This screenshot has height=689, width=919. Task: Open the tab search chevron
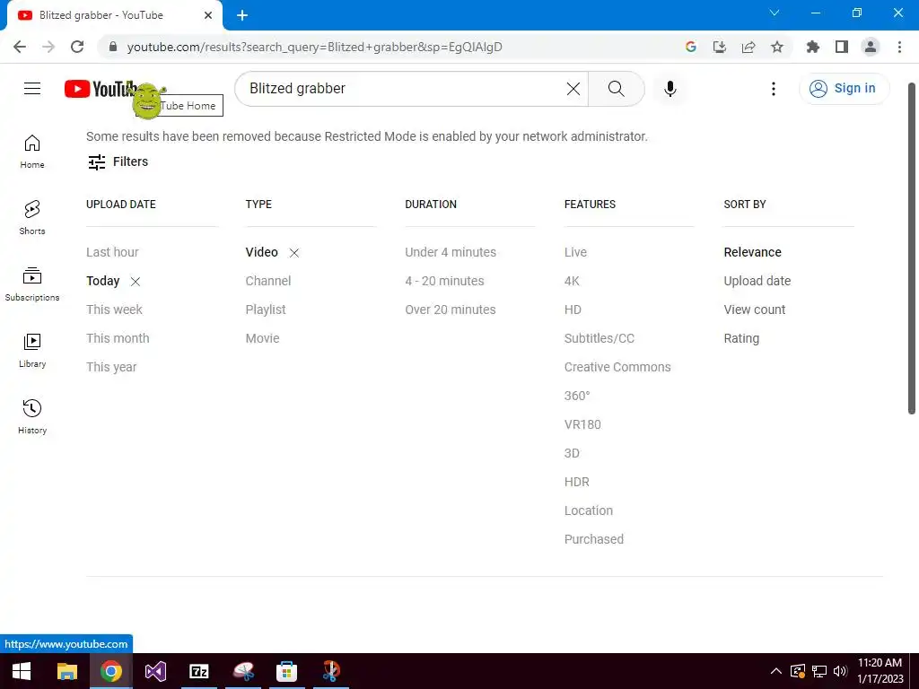point(775,13)
